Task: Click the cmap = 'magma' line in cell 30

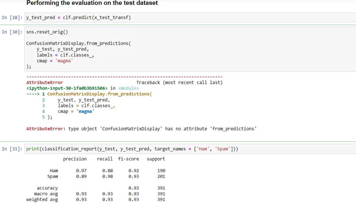Action: pyautogui.click(x=55, y=61)
